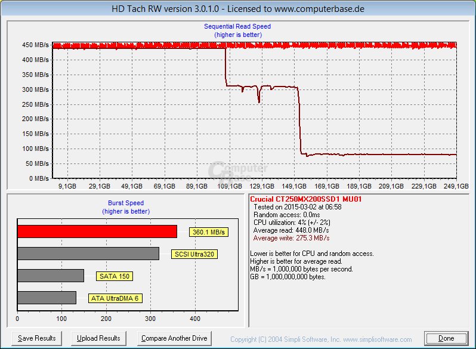Click the gray SCSI Ultra320 bar
This screenshot has width=476, height=349.
[88, 254]
